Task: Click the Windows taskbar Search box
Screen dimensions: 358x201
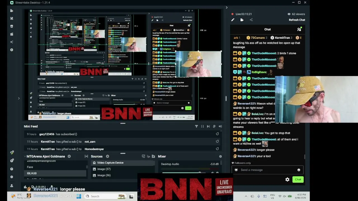Action: coord(105,196)
